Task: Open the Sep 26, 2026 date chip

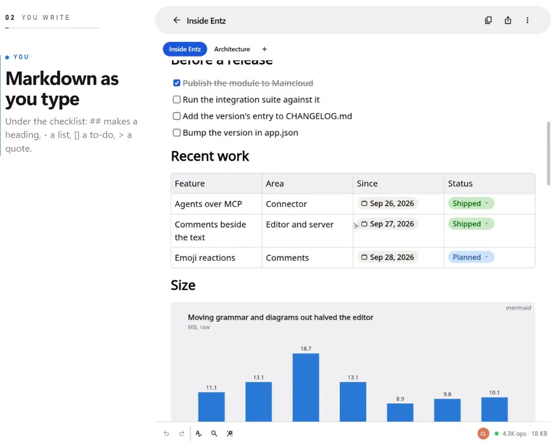Action: click(x=387, y=203)
